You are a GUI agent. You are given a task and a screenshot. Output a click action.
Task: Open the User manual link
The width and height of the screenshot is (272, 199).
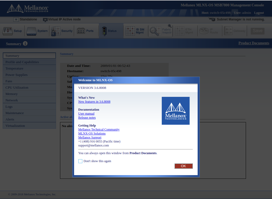point(86,114)
